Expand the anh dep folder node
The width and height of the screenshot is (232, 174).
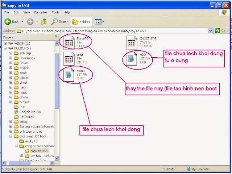click(11, 53)
